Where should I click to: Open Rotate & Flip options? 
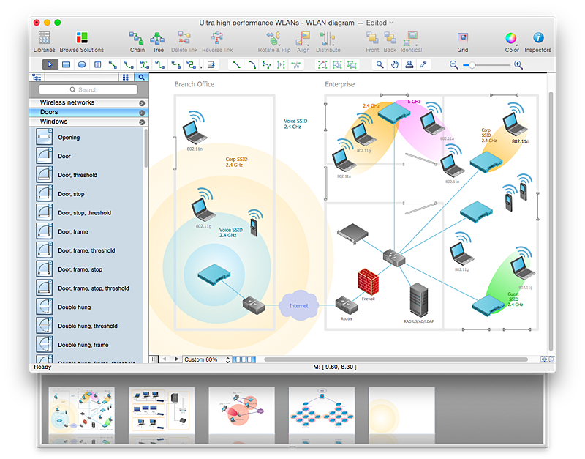[x=273, y=42]
